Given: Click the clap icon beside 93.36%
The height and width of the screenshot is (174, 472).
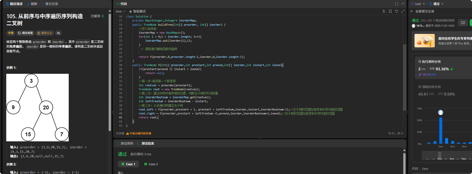Looking at the screenshot, I should click(x=452, y=69).
